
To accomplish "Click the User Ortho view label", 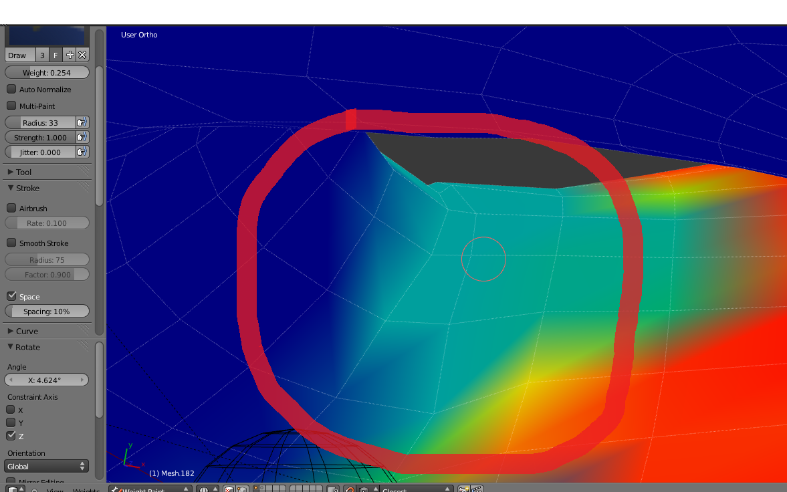I will [x=139, y=35].
